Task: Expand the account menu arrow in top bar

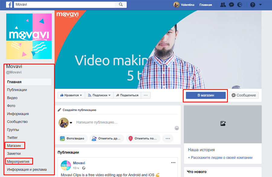Action: point(261,5)
